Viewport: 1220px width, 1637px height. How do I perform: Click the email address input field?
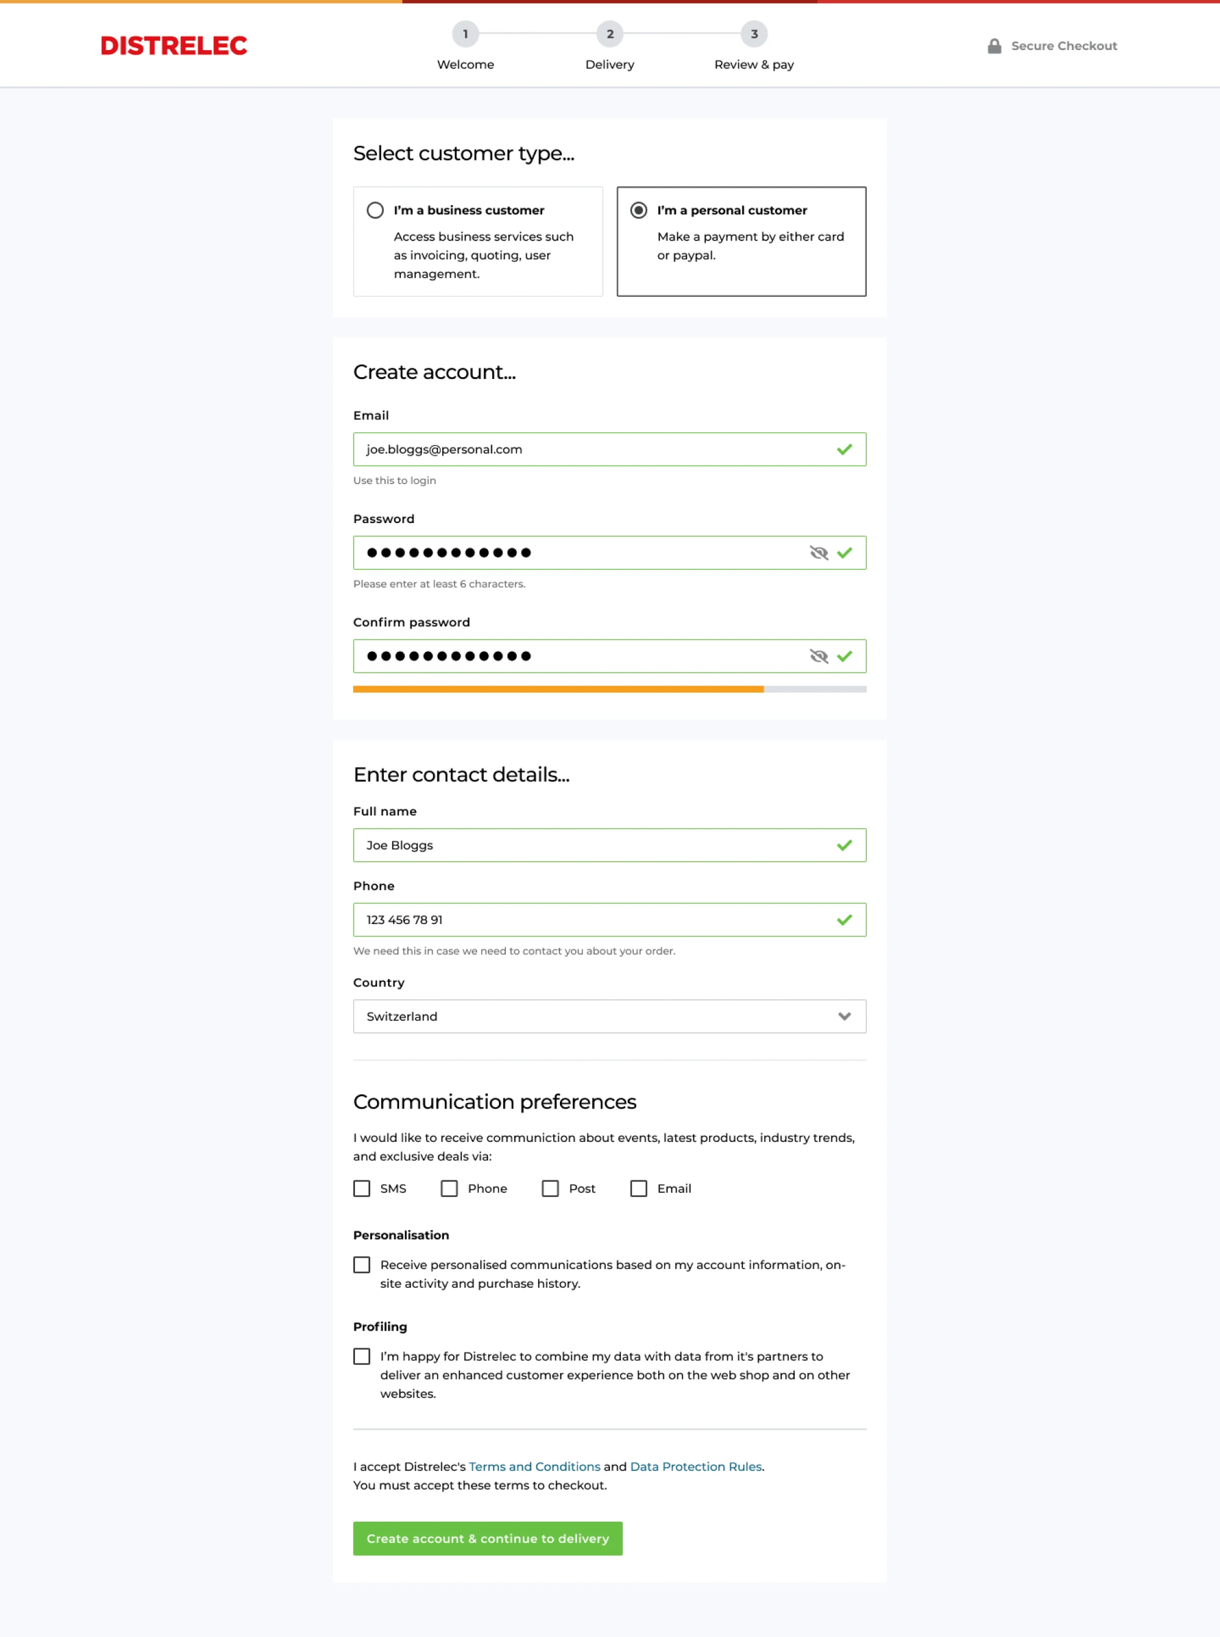tap(610, 449)
